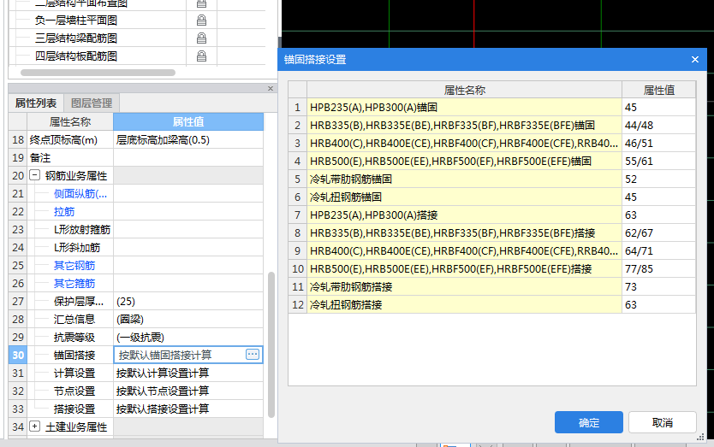Select 四层结构板配筋图 in the drawing list

(x=76, y=56)
